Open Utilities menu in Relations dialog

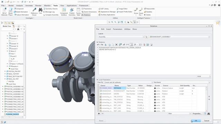(x=127, y=29)
